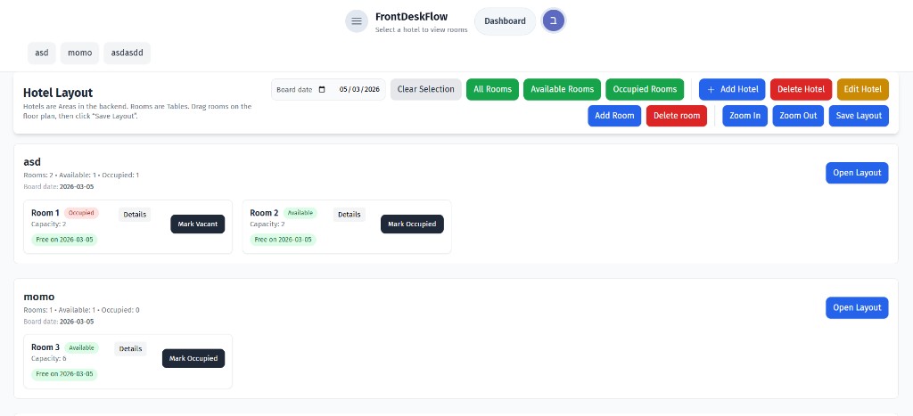The width and height of the screenshot is (913, 416).
Task: Select the asd hotel tab
Action: 41,53
